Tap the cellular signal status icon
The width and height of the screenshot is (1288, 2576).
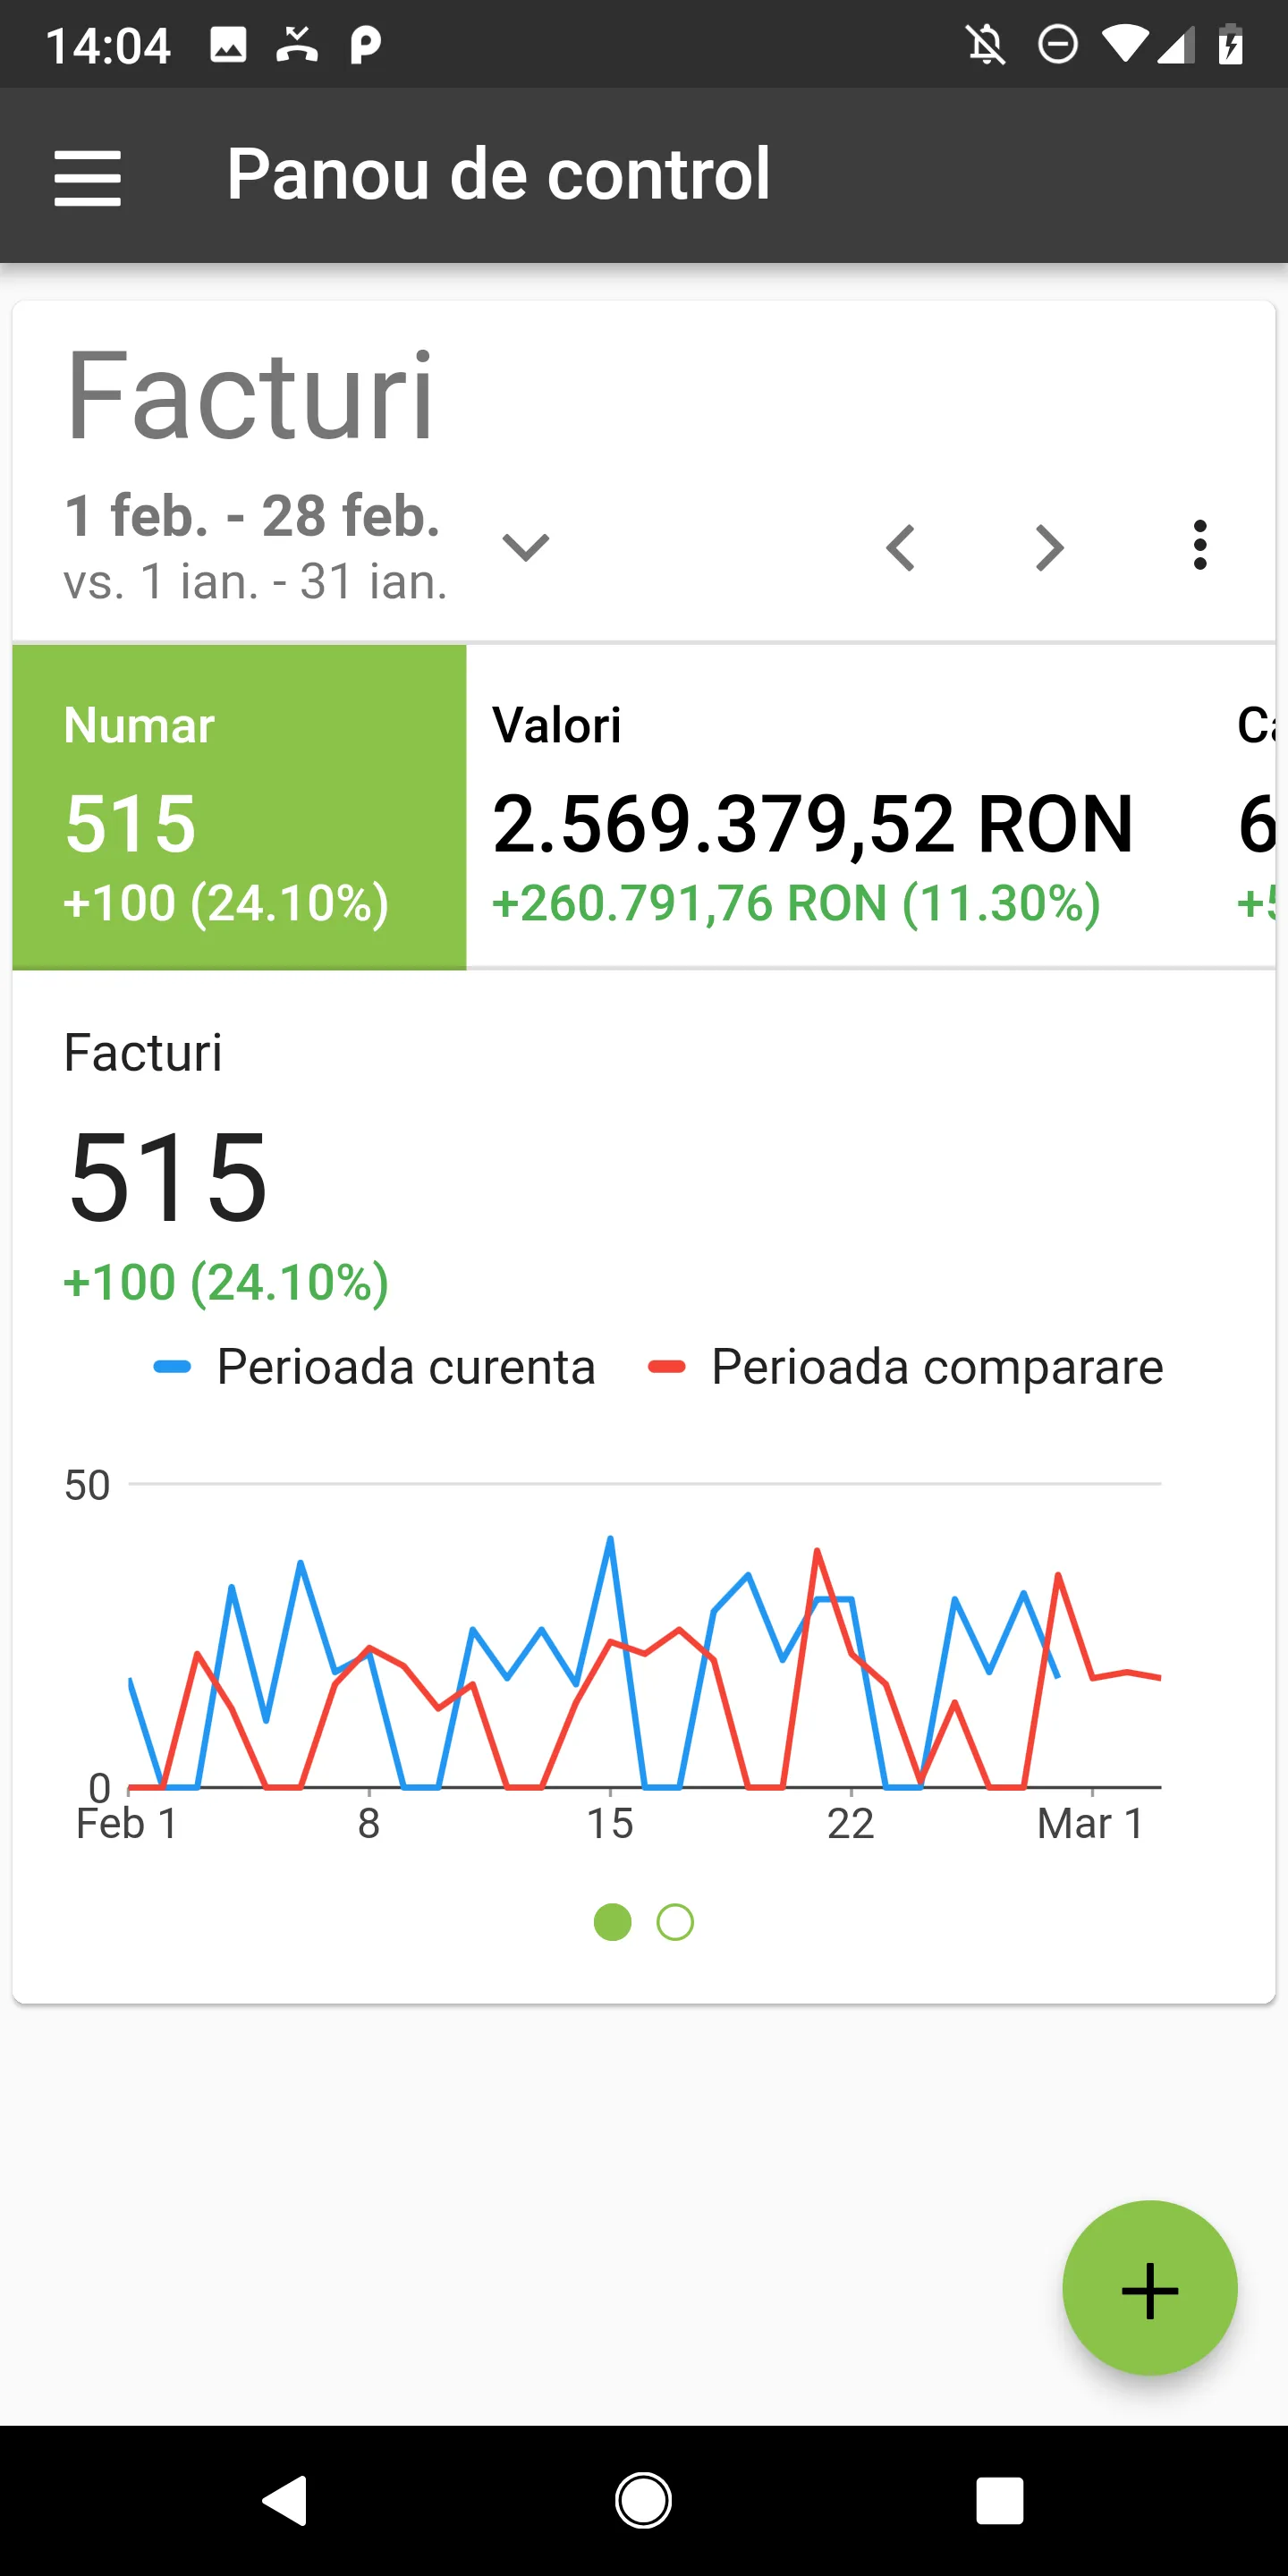point(1176,45)
